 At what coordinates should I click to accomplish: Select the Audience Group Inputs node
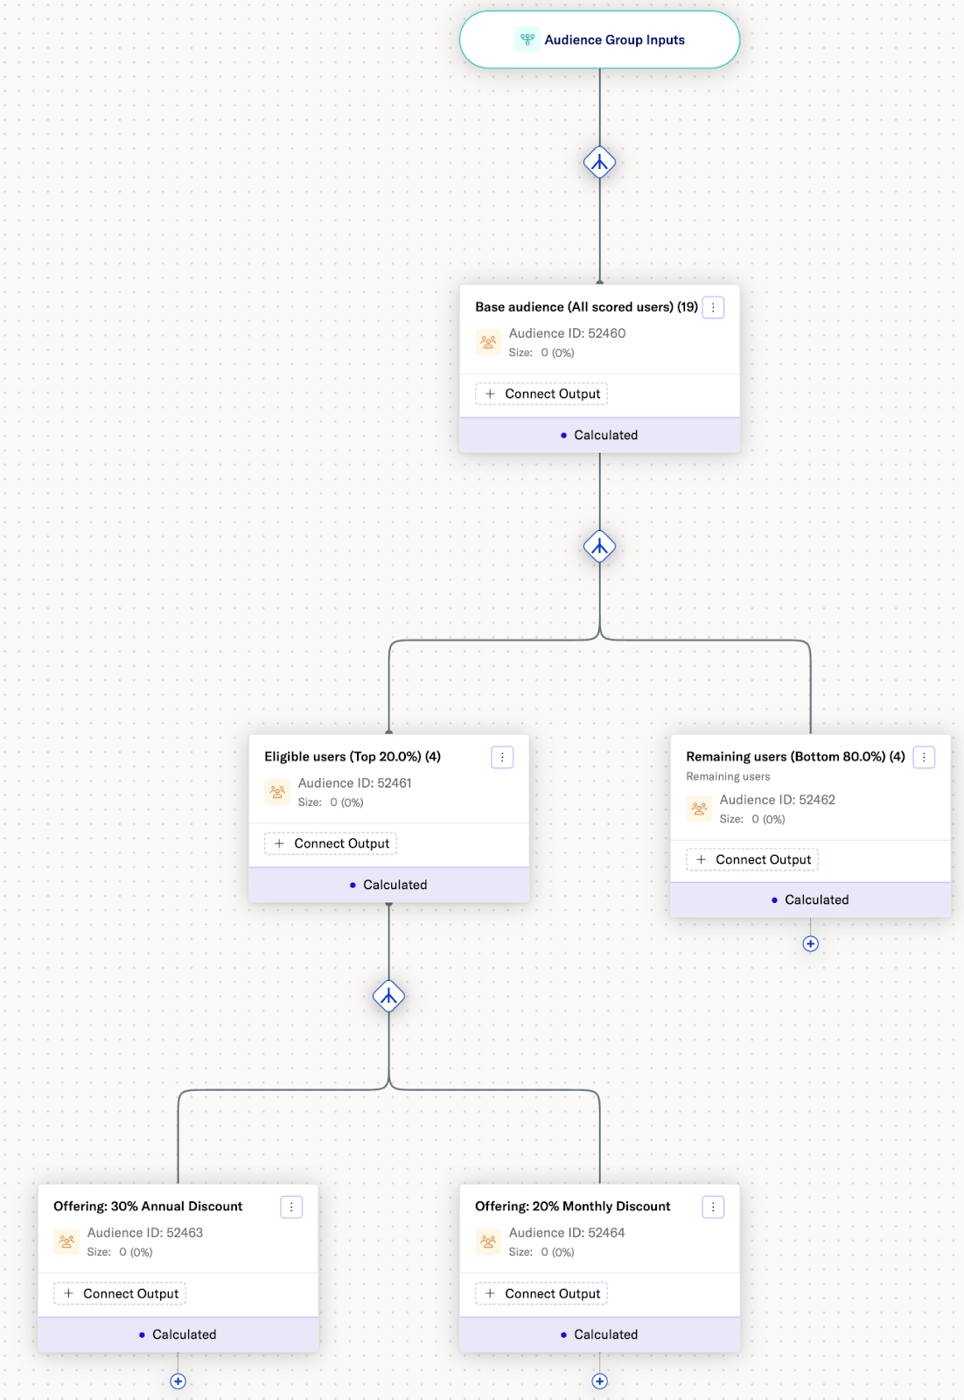600,40
